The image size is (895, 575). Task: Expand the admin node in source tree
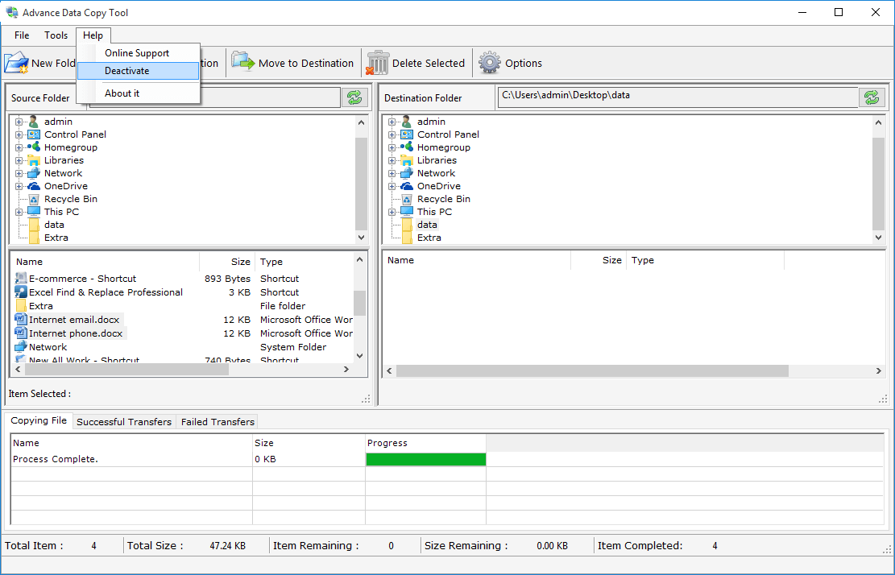tap(19, 122)
